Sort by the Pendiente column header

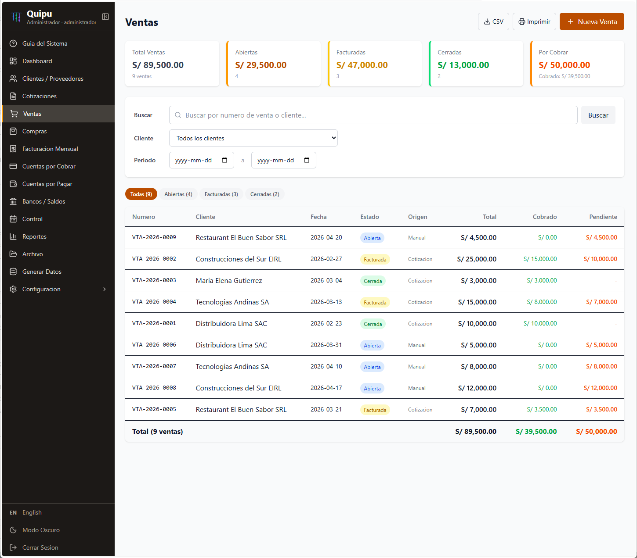click(603, 217)
